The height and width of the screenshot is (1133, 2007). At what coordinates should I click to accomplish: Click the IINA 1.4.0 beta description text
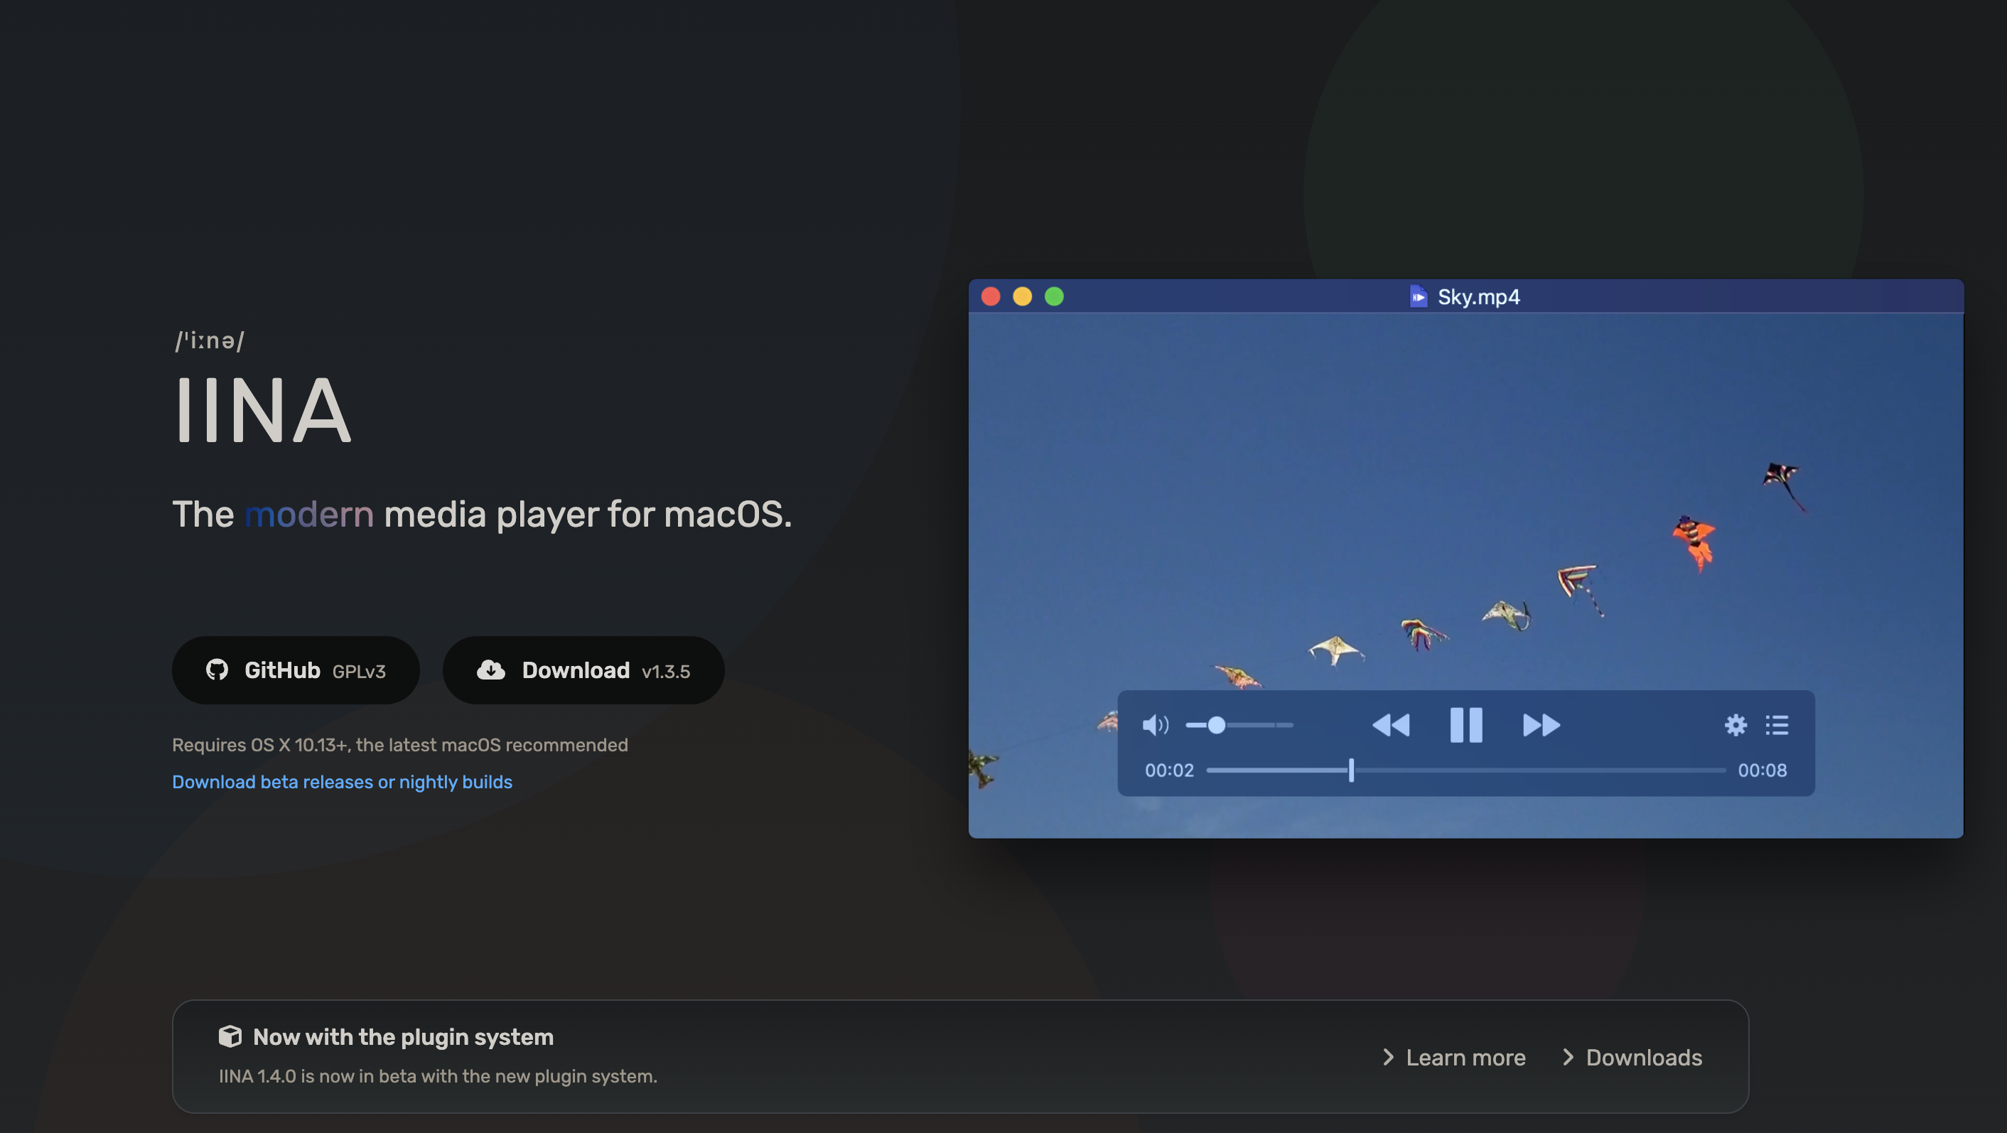(438, 1076)
